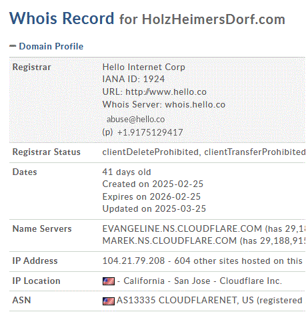Click the Whois Record heading
Image resolution: width=306 pixels, height=316 pixels.
[x=62, y=18]
